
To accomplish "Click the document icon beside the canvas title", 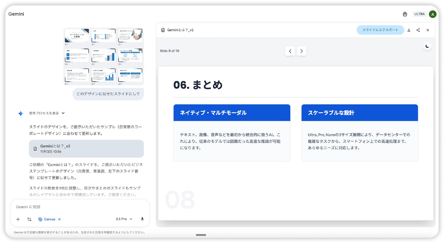I will 163,30.
